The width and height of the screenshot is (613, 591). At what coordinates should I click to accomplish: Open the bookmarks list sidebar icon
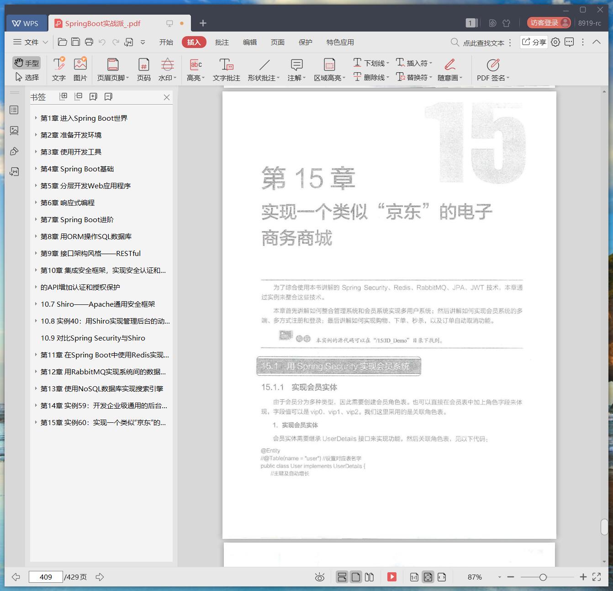[14, 110]
